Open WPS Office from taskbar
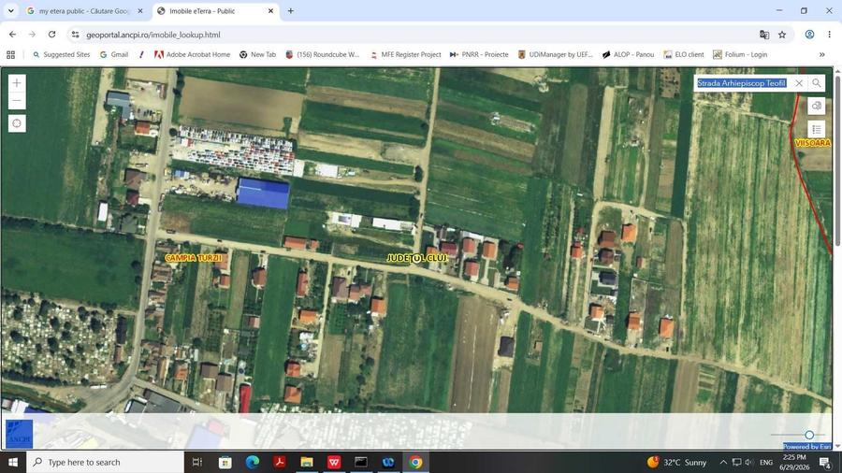This screenshot has height=473, width=842. pos(334,462)
